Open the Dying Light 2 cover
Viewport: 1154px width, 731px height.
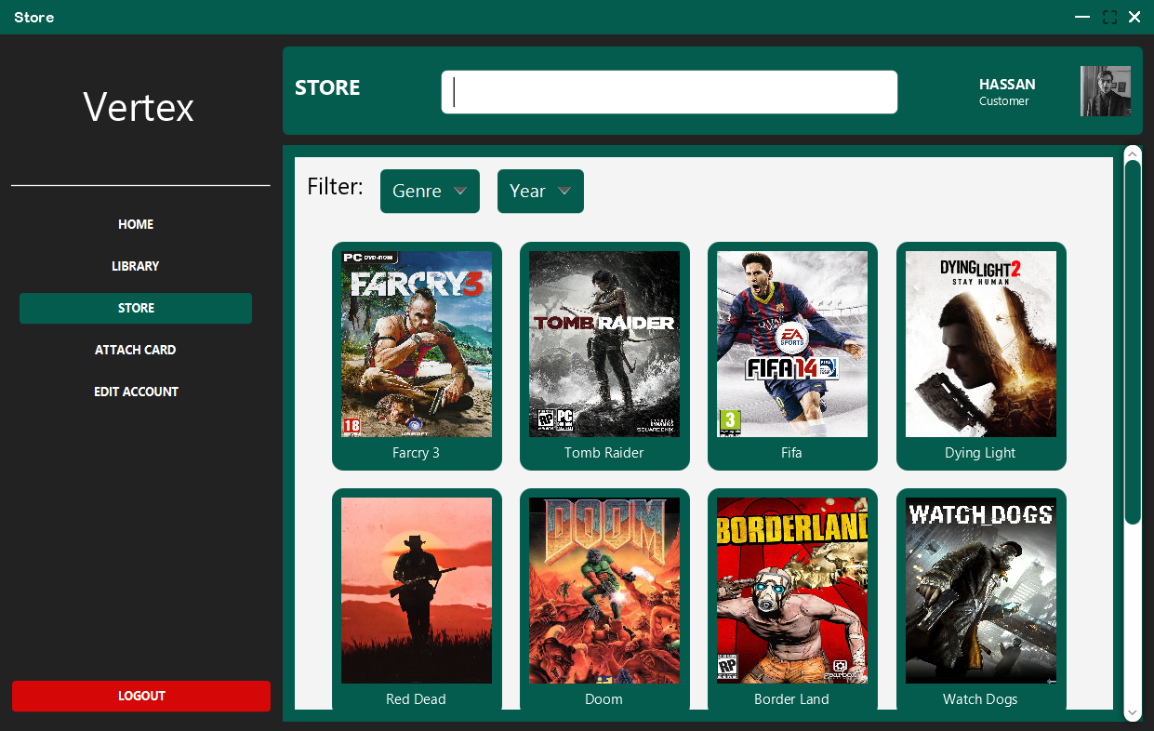pyautogui.click(x=981, y=344)
